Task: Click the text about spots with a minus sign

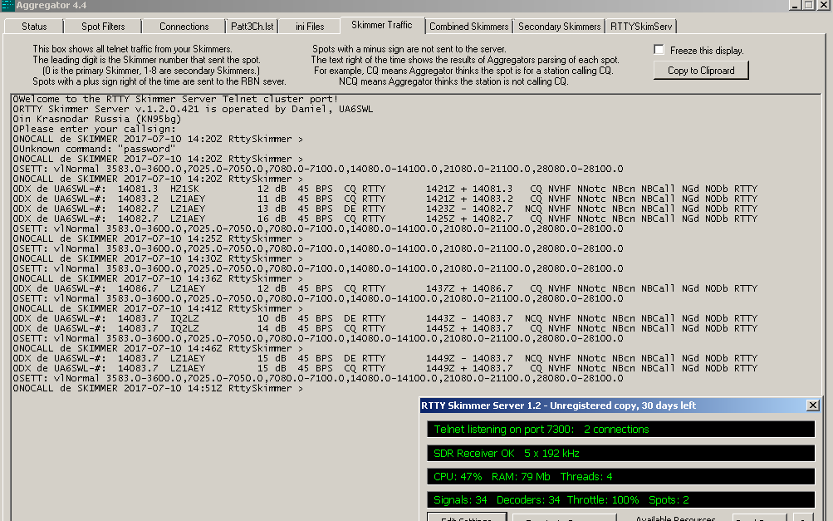Action: 409,49
